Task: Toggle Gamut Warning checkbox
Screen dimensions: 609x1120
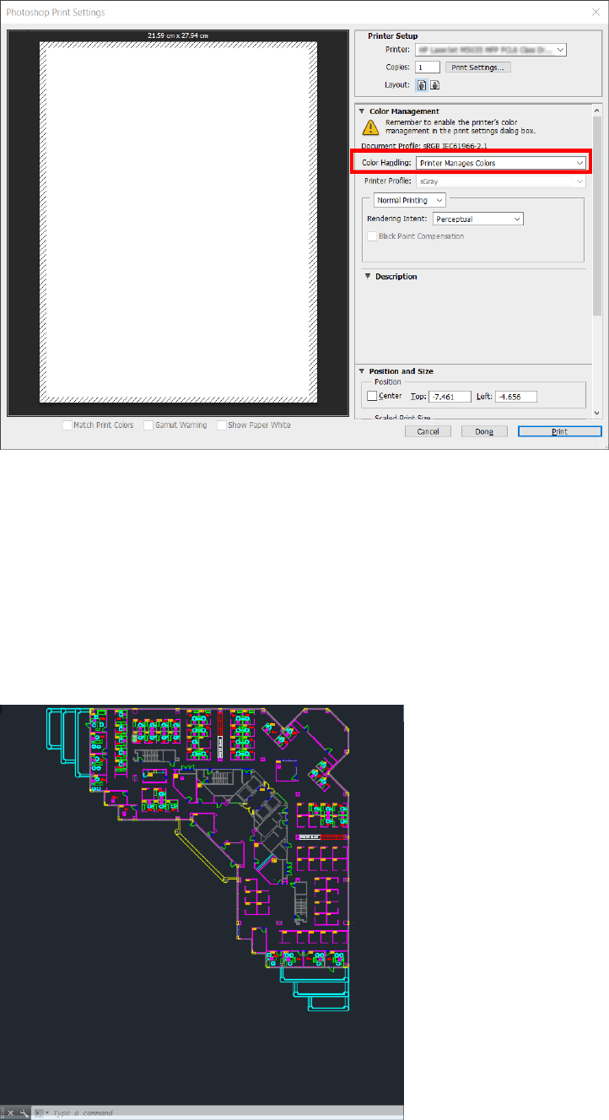Action: (x=148, y=425)
